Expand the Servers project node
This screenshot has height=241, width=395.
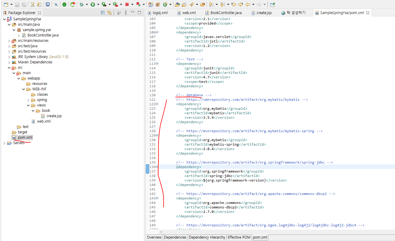4,143
